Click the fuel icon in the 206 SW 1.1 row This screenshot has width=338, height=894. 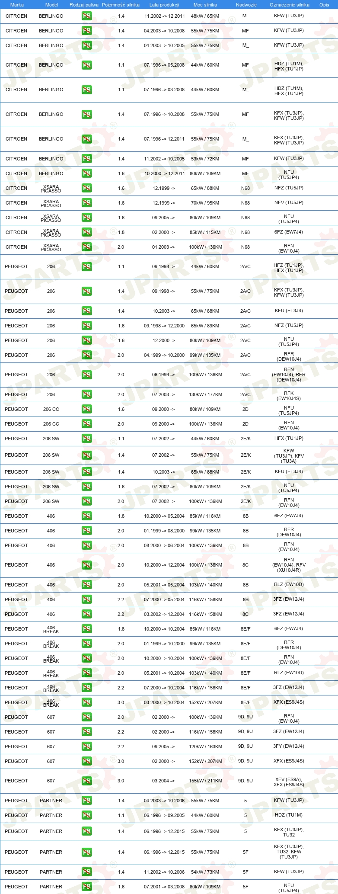pyautogui.click(x=86, y=439)
